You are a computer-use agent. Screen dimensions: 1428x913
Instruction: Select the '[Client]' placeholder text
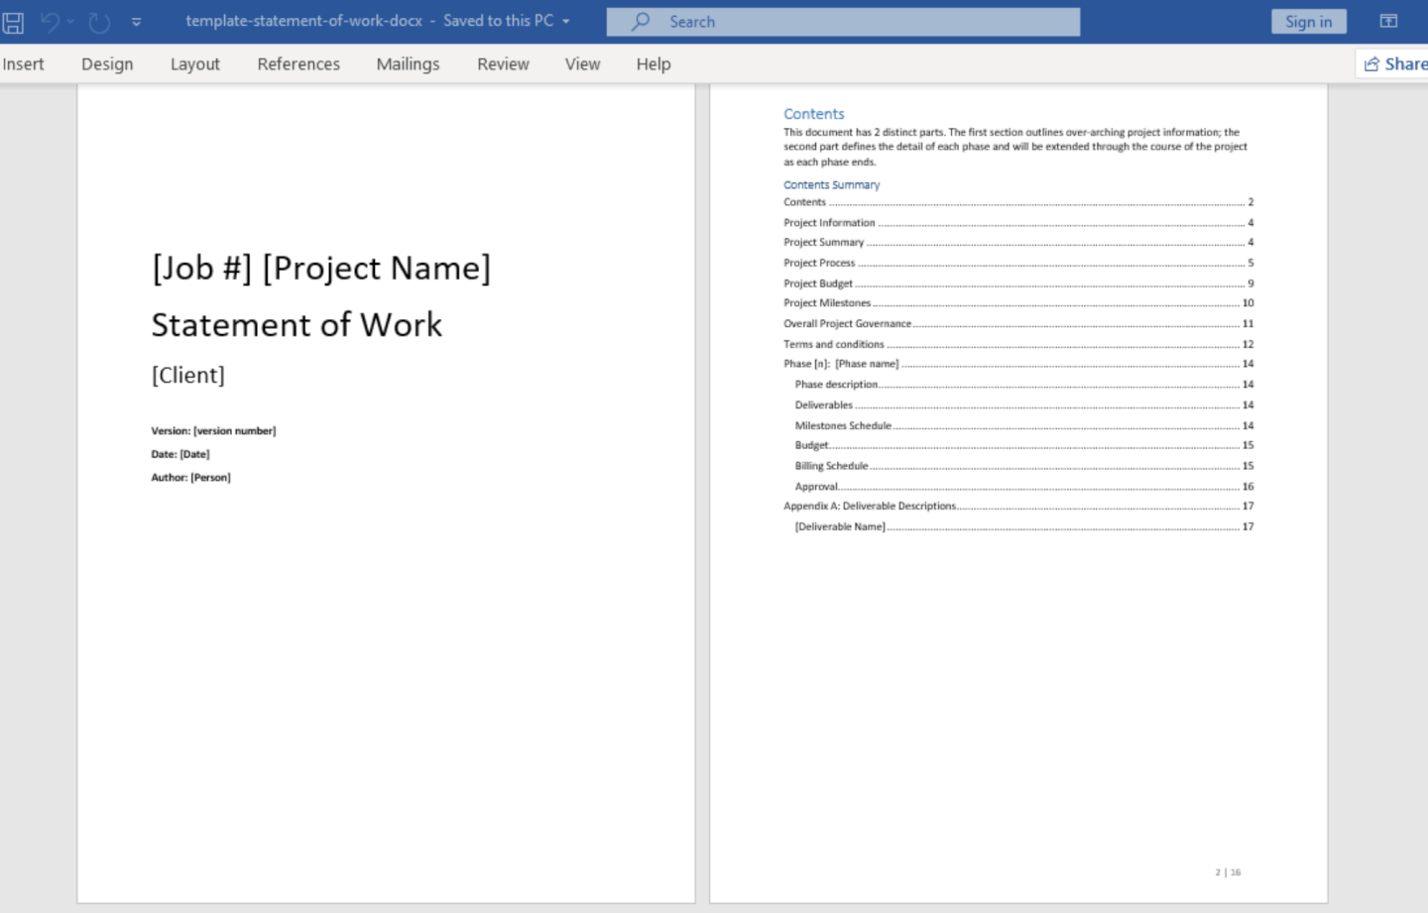click(188, 375)
